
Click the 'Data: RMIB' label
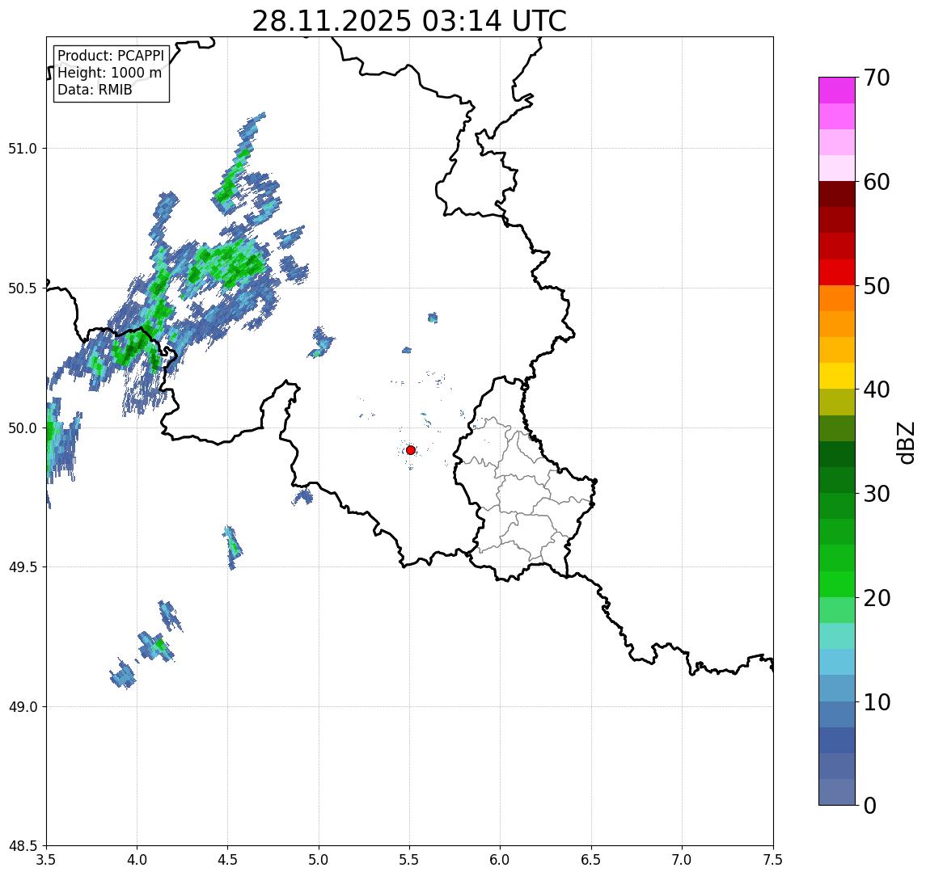(95, 90)
